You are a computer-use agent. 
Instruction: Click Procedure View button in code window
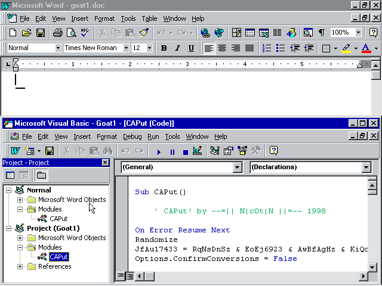[120, 276]
